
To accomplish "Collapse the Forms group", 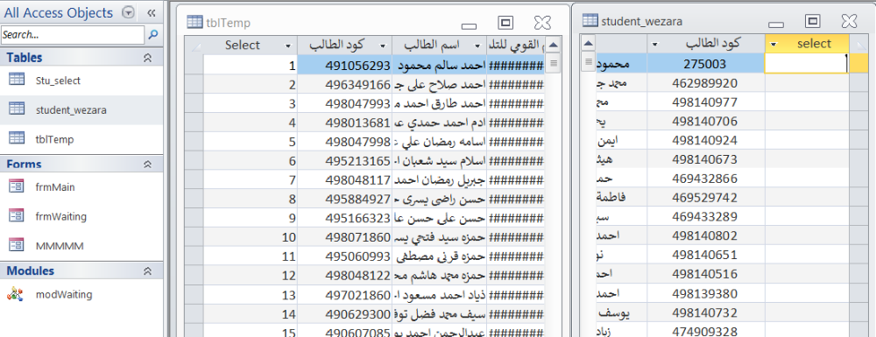I will pos(147,164).
